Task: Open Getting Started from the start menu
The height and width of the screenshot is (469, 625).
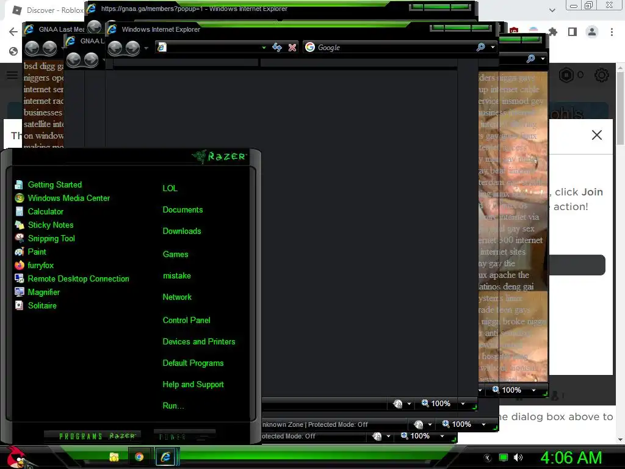Action: [48, 184]
